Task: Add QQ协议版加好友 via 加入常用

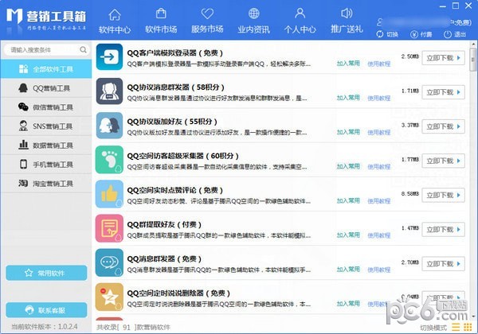Action: 348,132
